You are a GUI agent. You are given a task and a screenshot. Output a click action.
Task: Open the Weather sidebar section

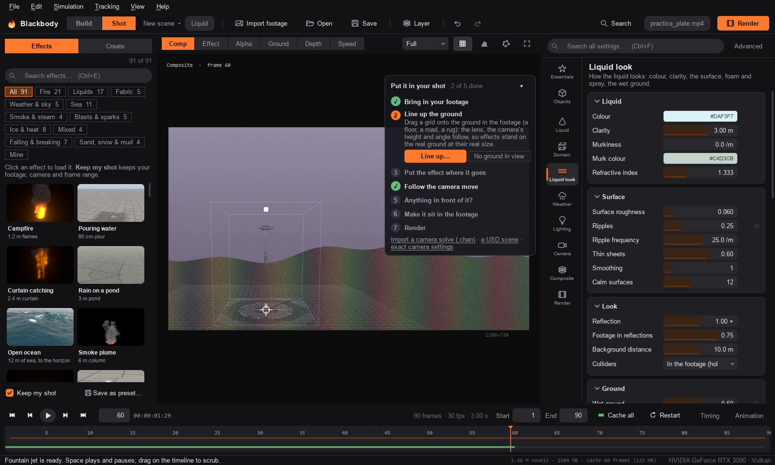[x=562, y=199]
